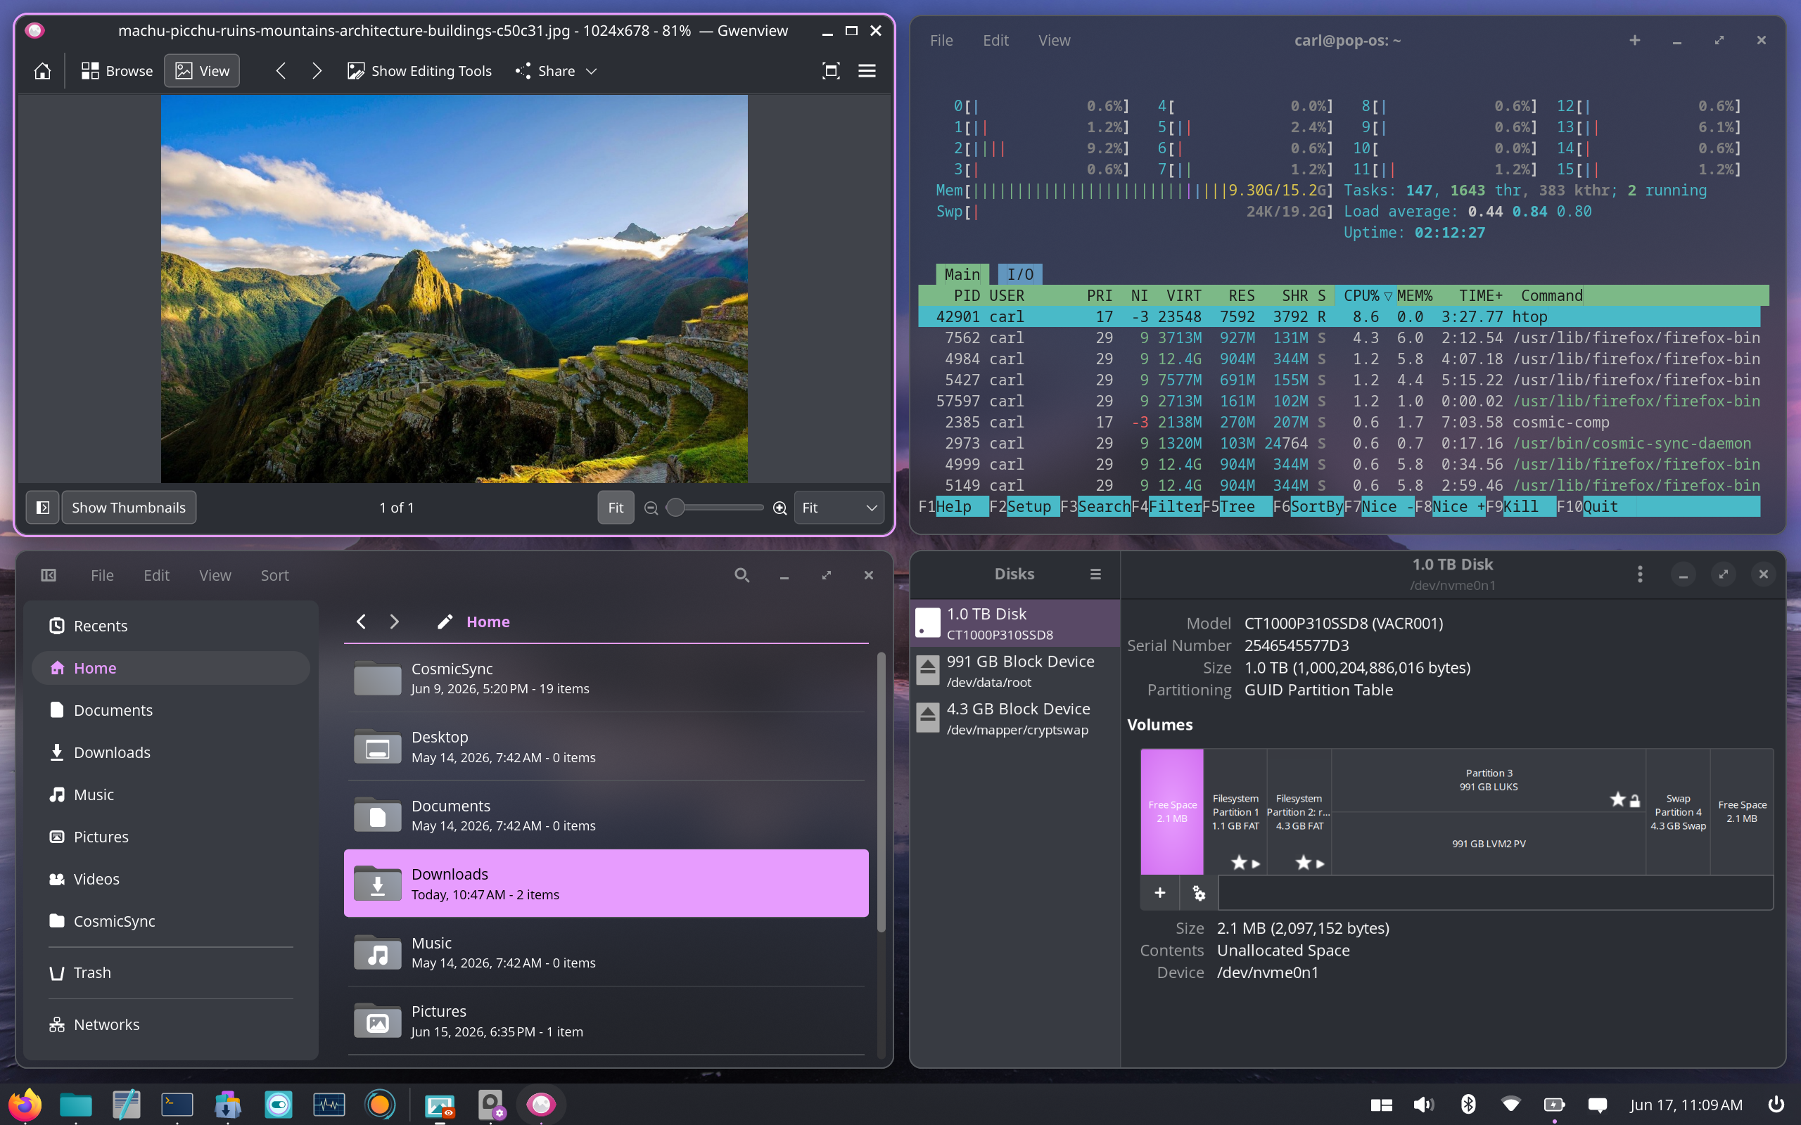The height and width of the screenshot is (1125, 1801).
Task: Select Filesystem Partition 1 volume block
Action: coord(1235,811)
